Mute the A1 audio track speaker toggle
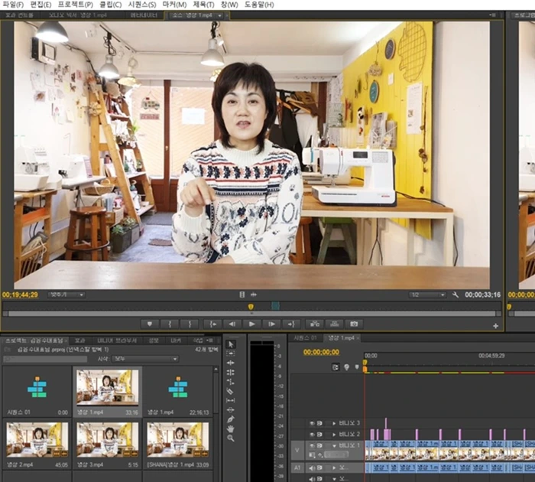This screenshot has width=535, height=482. [x=312, y=467]
